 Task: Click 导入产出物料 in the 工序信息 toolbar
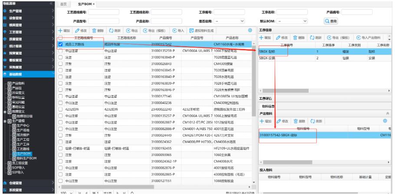click(368, 38)
